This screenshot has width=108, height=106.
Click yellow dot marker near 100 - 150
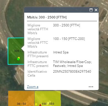tap(36, 104)
